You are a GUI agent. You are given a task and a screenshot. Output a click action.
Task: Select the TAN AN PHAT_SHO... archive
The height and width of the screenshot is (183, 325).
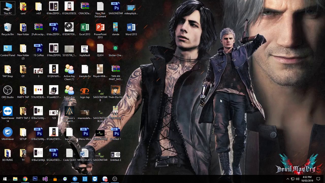click(116, 73)
